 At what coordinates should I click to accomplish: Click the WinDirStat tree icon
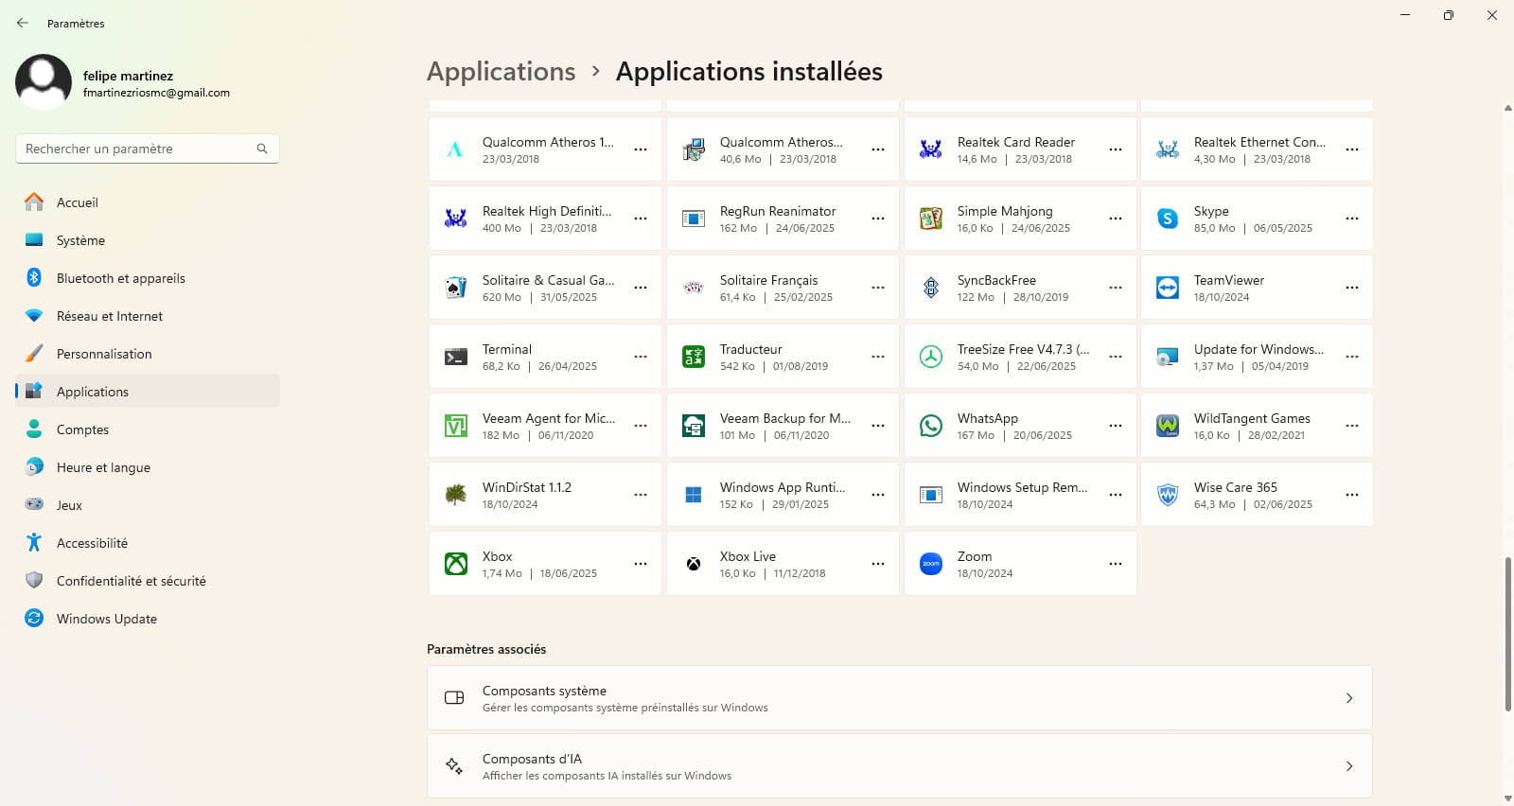tap(456, 495)
